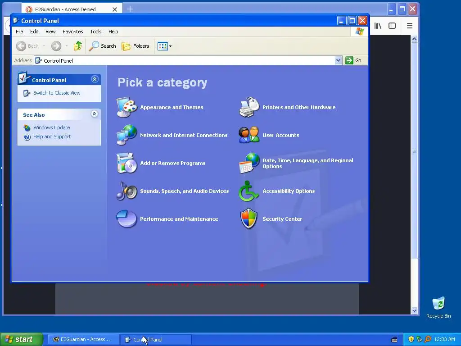Screen dimensions: 461x346
Task: Open the Back history dropdown arrow
Action: point(44,46)
